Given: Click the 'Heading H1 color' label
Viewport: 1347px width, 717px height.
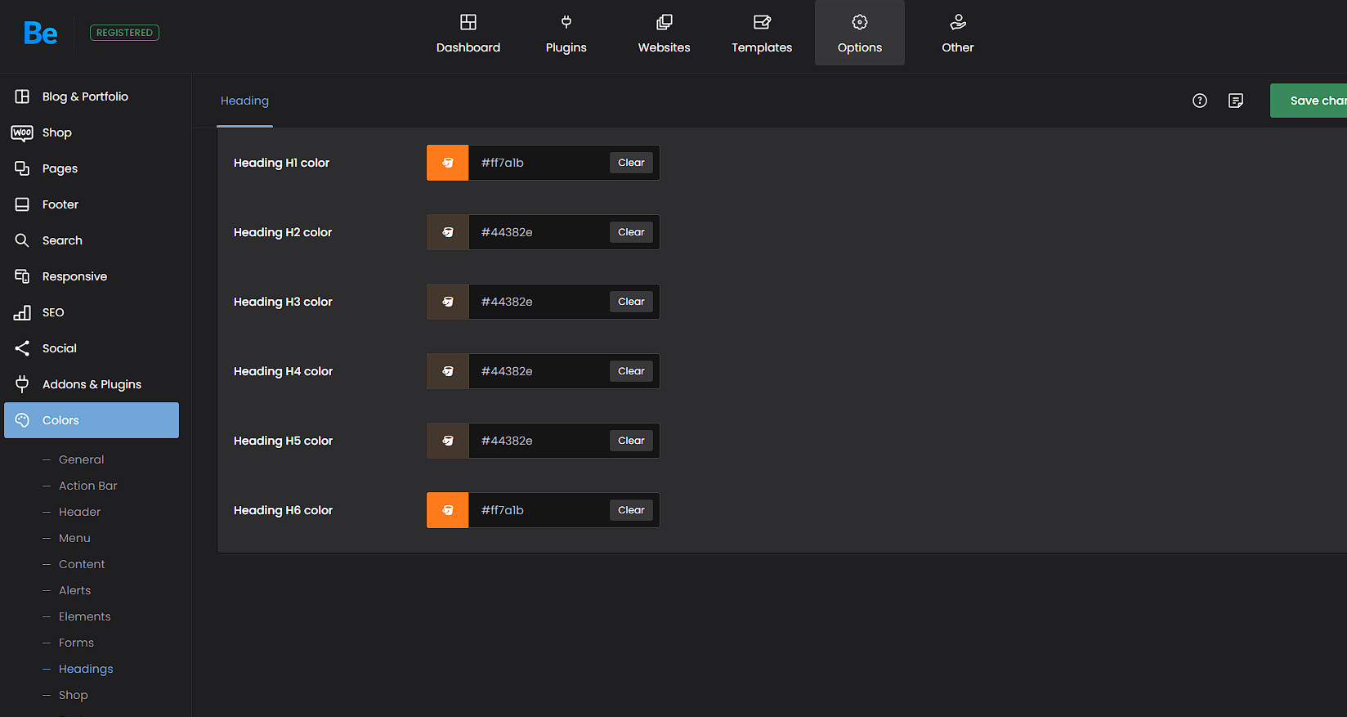Looking at the screenshot, I should (281, 163).
